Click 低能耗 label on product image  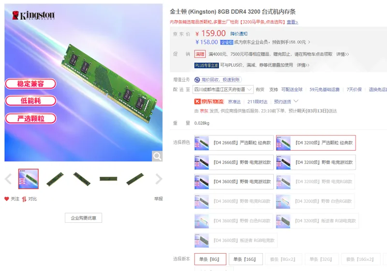pos(30,101)
